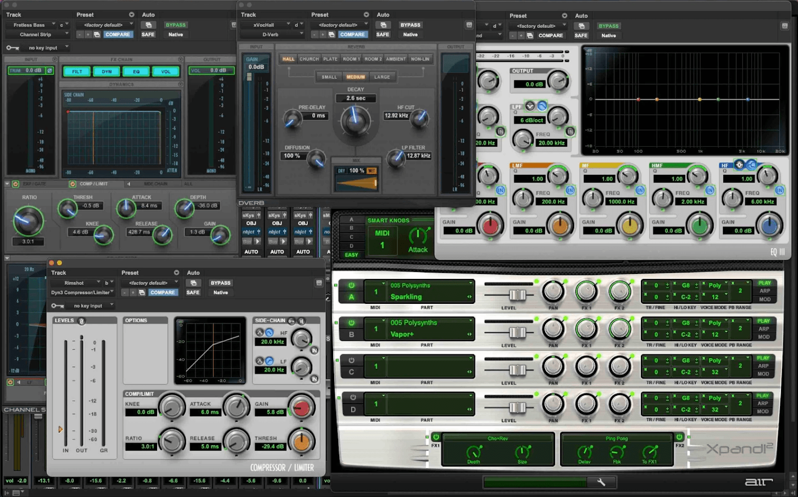Select DYN module in Channel Strip FX chain
798x497 pixels.
point(107,72)
